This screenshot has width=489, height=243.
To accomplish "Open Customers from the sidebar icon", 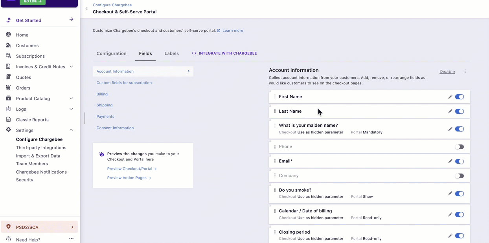I will (8, 46).
